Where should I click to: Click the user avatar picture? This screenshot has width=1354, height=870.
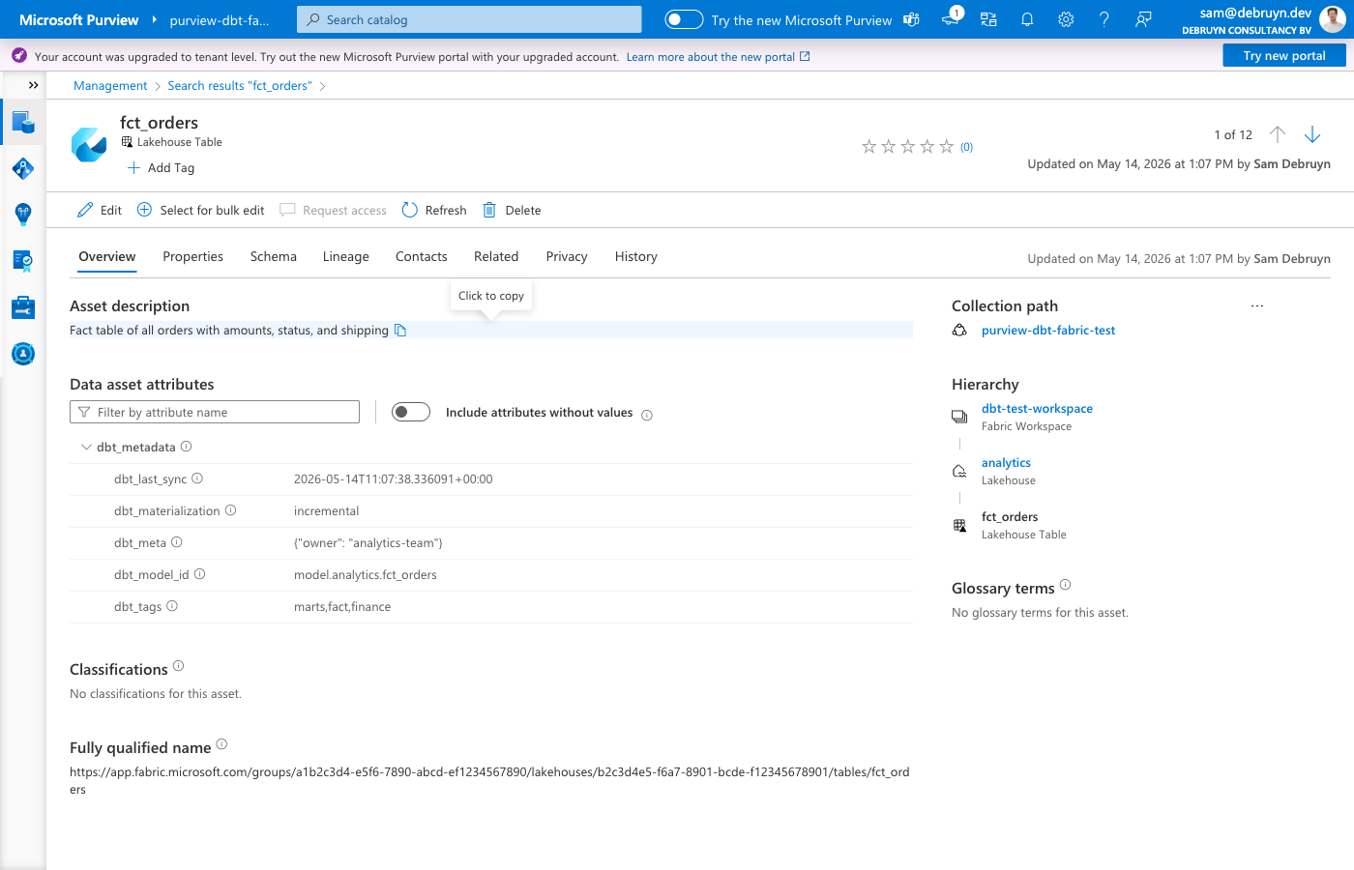pyautogui.click(x=1332, y=19)
